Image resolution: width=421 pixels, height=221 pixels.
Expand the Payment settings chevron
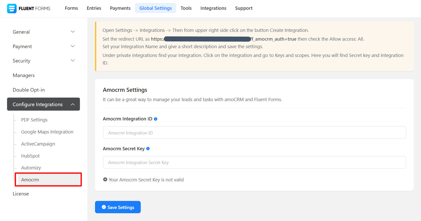point(73,46)
